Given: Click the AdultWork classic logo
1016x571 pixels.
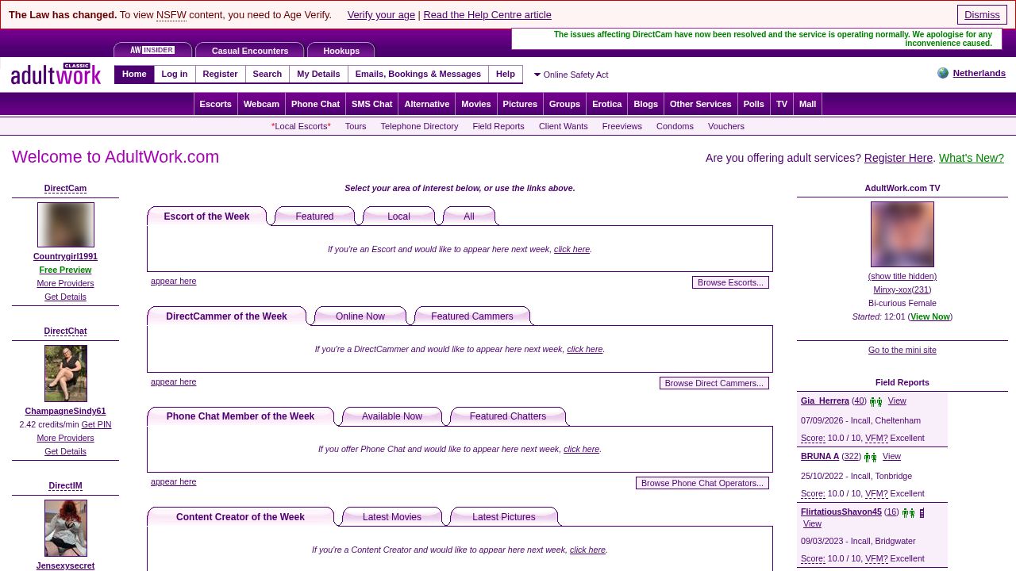Looking at the screenshot, I should point(56,74).
